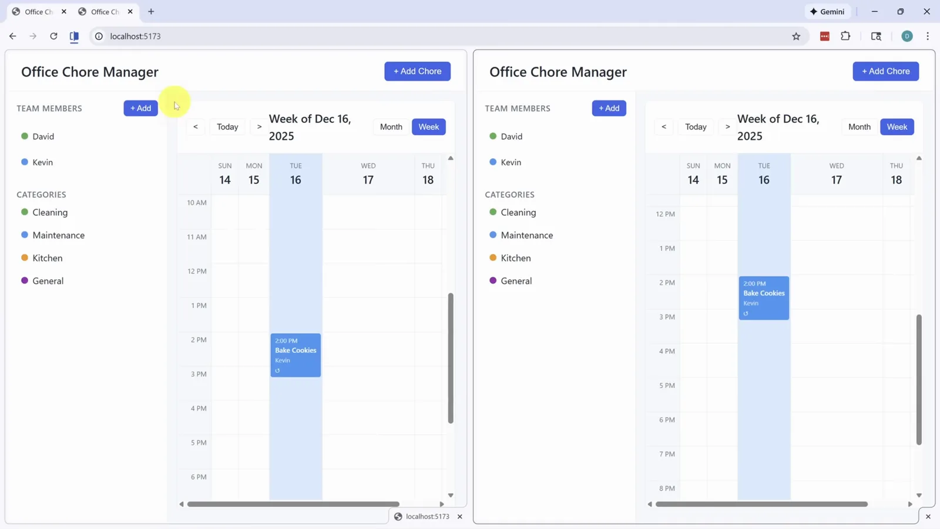Click the scroll-down arrow of the left calendar
Viewport: 940px width, 529px height.
(x=451, y=495)
